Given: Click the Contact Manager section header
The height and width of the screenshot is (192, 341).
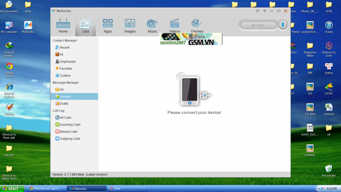Looking at the screenshot, I should click(65, 41).
